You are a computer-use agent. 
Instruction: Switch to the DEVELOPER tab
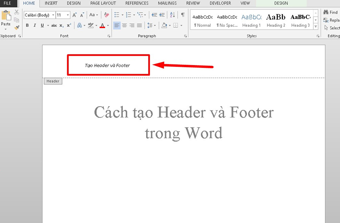click(x=220, y=3)
